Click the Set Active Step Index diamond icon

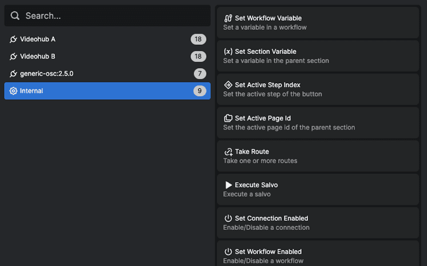pyautogui.click(x=228, y=85)
